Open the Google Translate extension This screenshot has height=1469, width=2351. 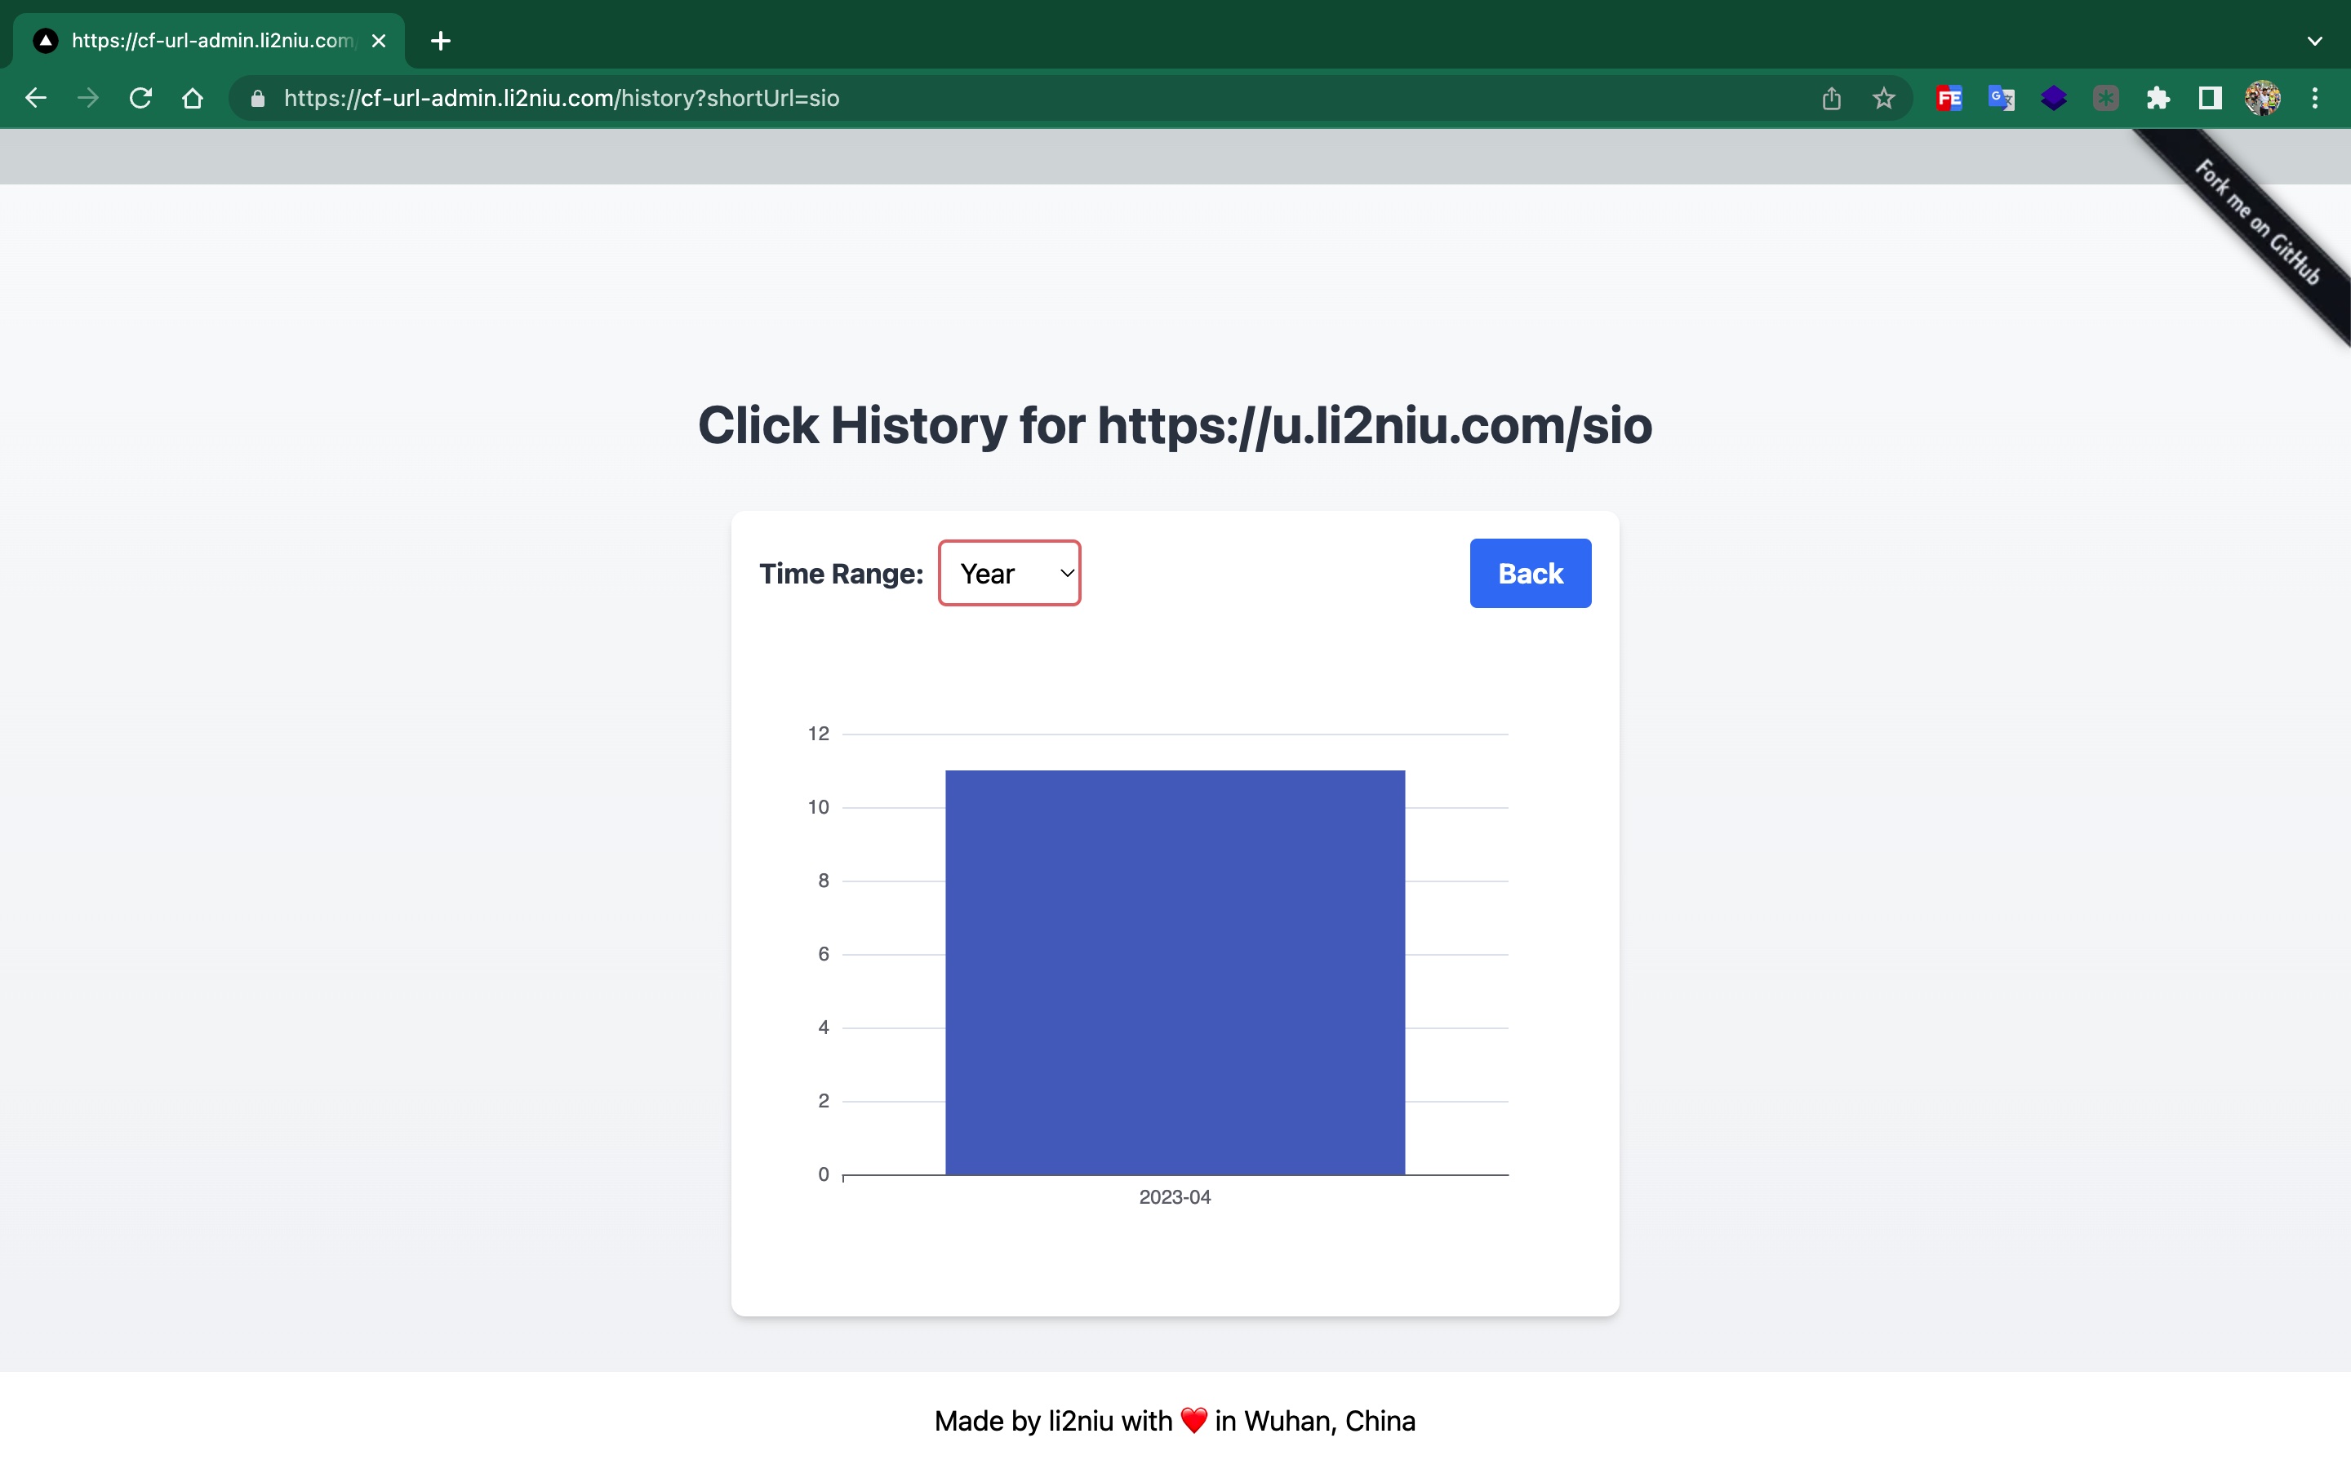(x=2002, y=98)
